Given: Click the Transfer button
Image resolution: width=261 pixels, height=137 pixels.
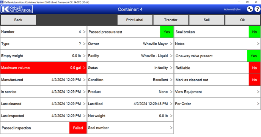Looking at the screenshot, I should coord(171,20).
